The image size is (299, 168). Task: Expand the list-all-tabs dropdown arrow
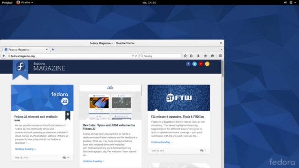[x=221, y=49]
